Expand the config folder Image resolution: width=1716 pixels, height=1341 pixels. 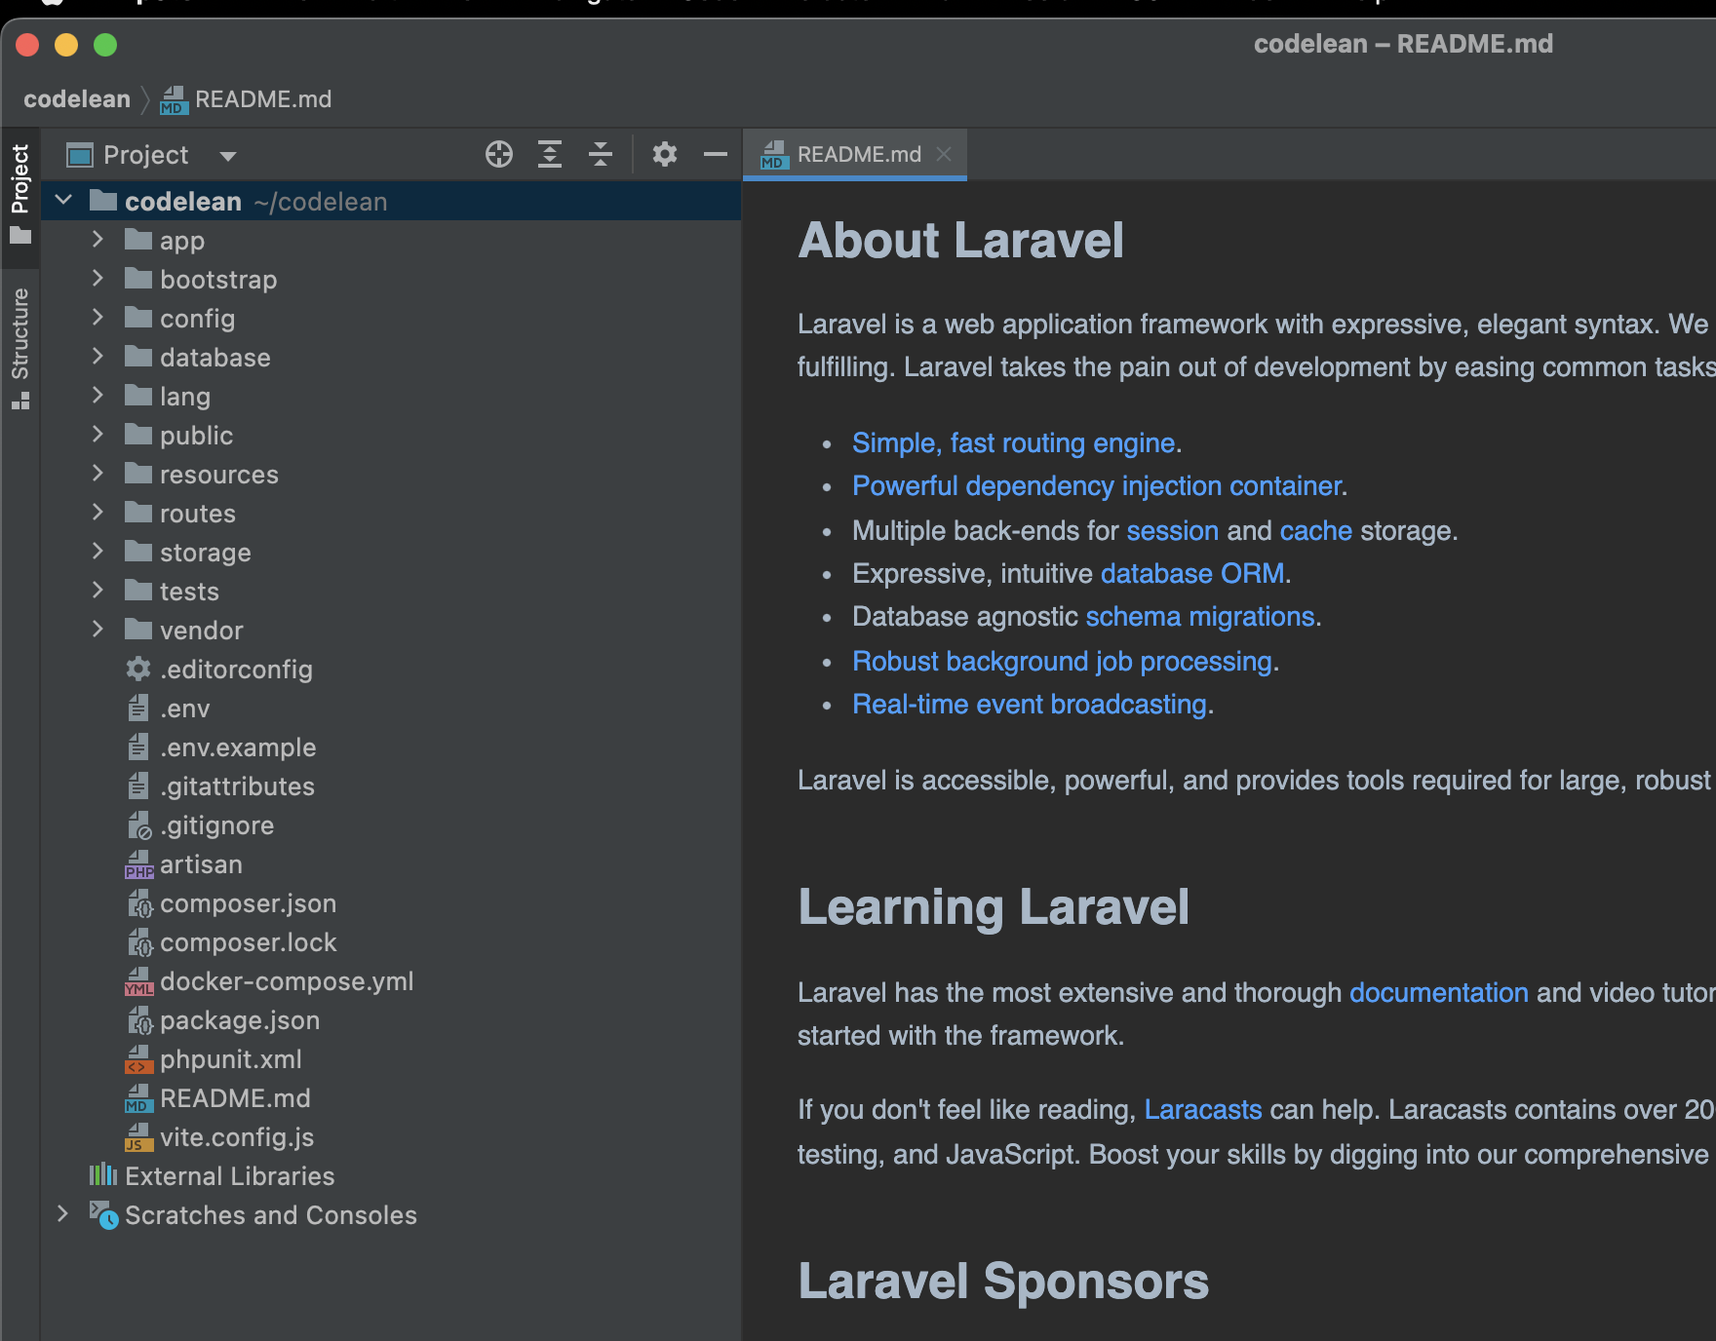pos(97,318)
